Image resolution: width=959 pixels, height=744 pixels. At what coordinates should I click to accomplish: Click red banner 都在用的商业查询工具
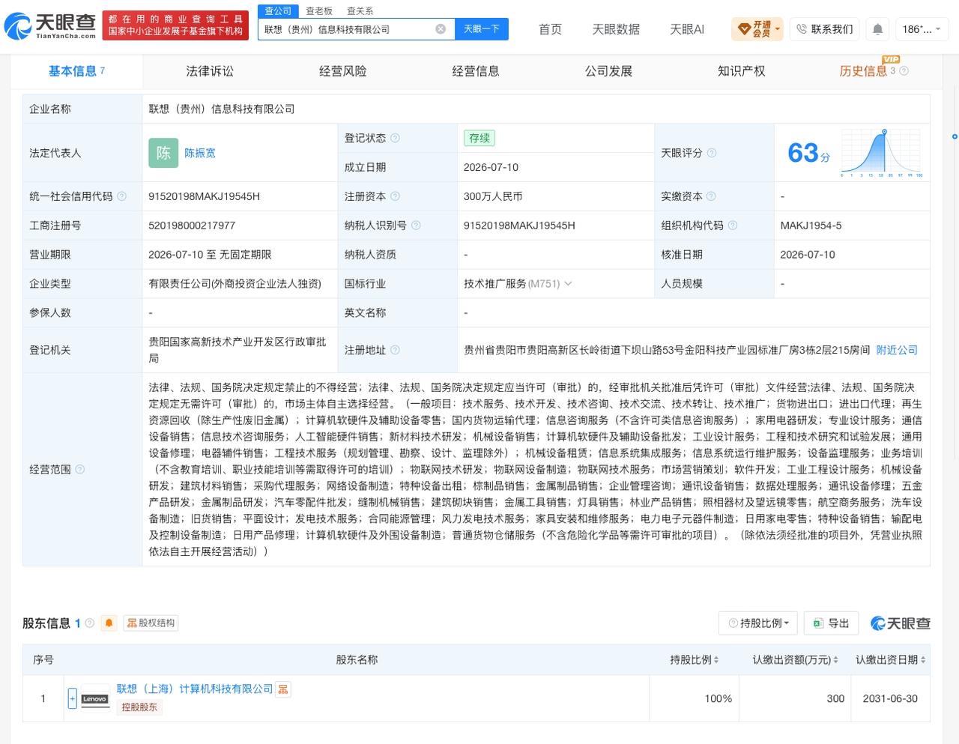tap(175, 25)
